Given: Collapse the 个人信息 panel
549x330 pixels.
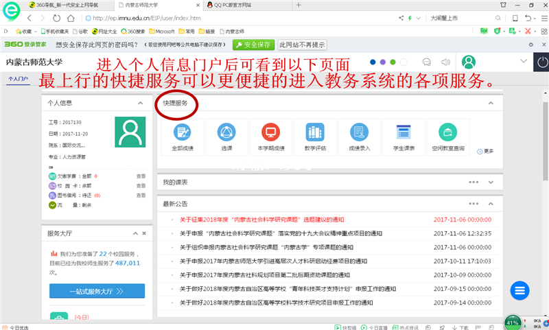Looking at the screenshot, I should (141, 103).
